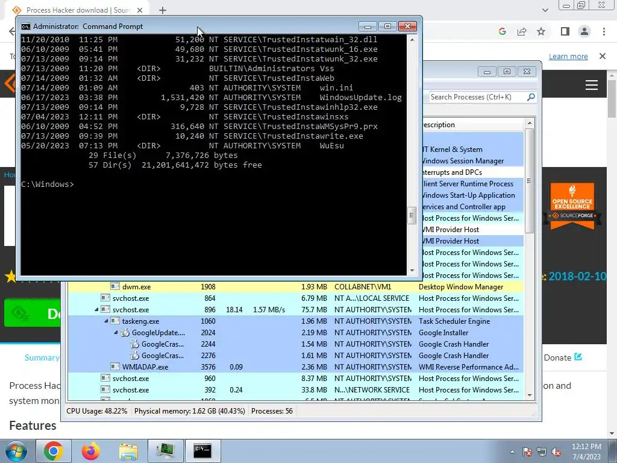This screenshot has width=617, height=463.
Task: Switch to Process Hacker taskbar icon
Action: 165,451
